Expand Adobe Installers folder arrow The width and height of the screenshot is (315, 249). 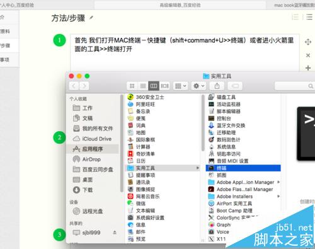pos(278,196)
